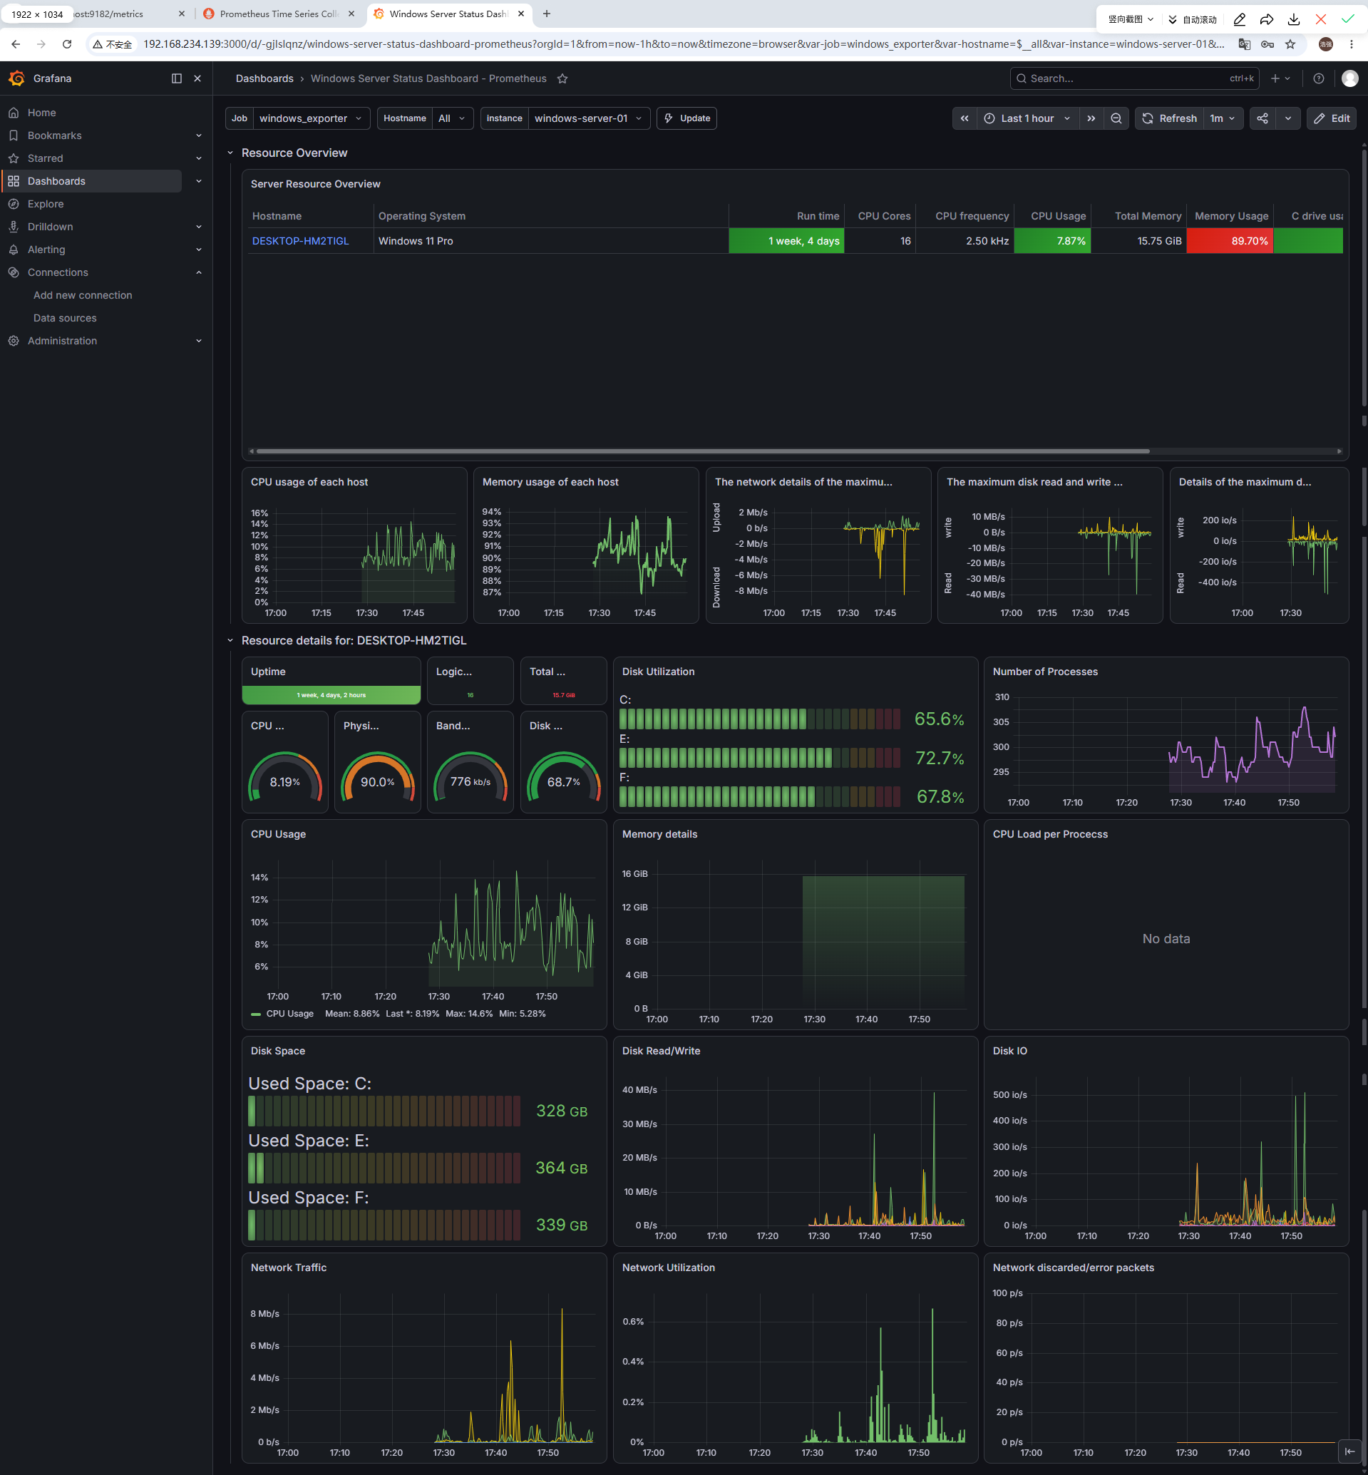Image resolution: width=1368 pixels, height=1475 pixels.
Task: Expand the Alerting chevron
Action: (x=198, y=250)
